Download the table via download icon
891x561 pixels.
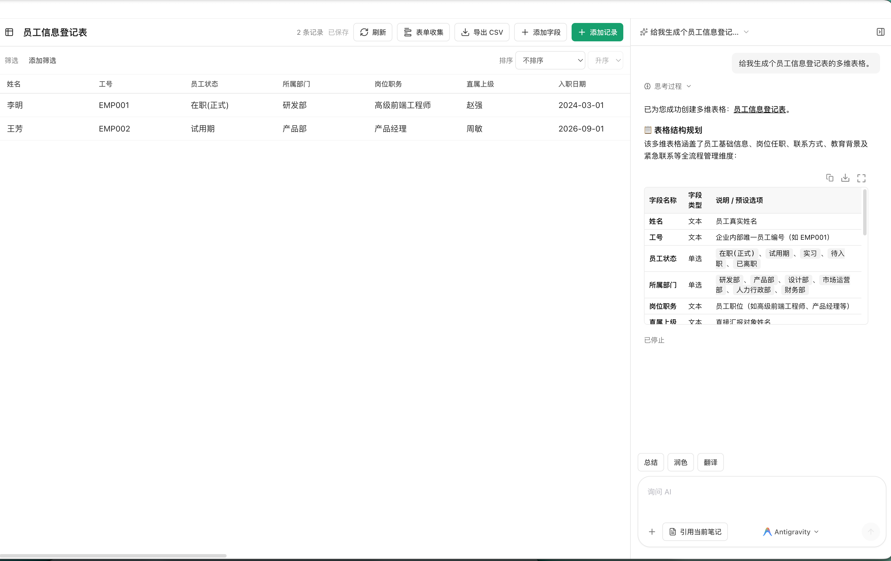[x=845, y=178]
